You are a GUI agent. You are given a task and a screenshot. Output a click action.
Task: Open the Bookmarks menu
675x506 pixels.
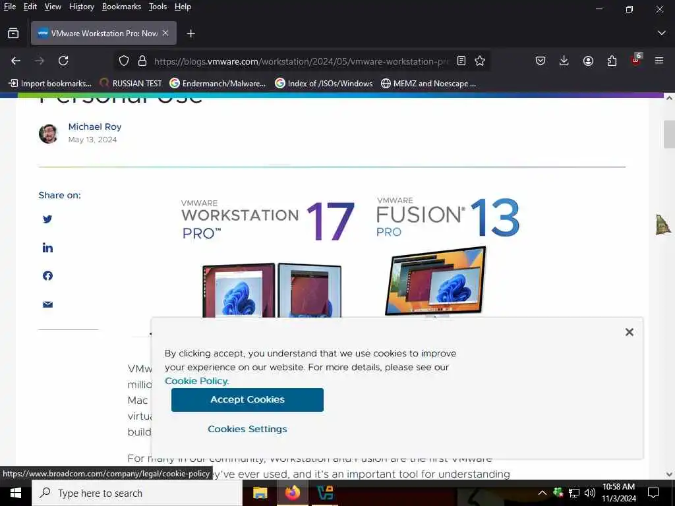(x=121, y=7)
